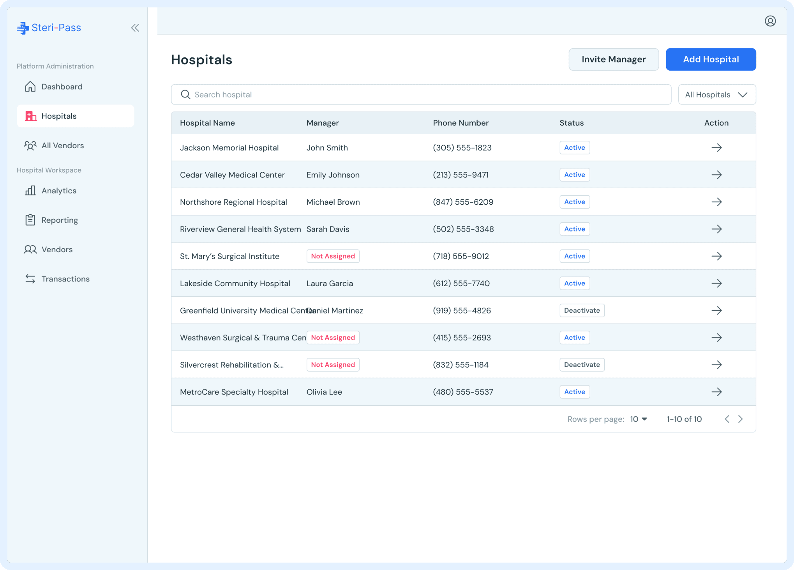This screenshot has height=570, width=794.
Task: Focus the Search hospital field
Action: point(421,94)
